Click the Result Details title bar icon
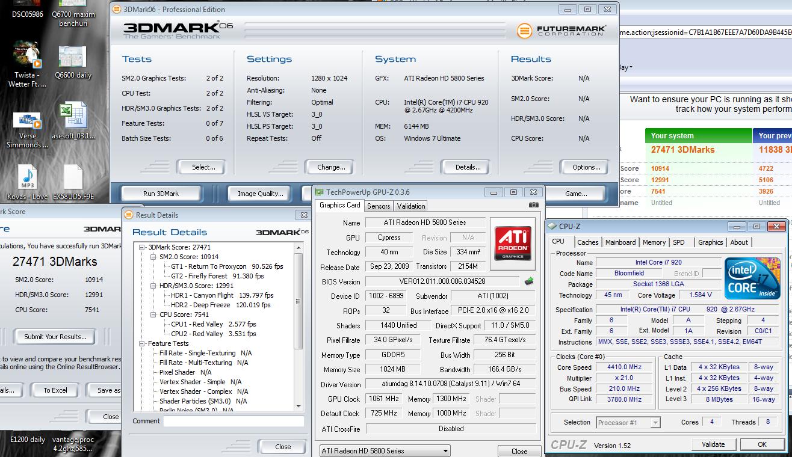792x457 pixels. [129, 215]
